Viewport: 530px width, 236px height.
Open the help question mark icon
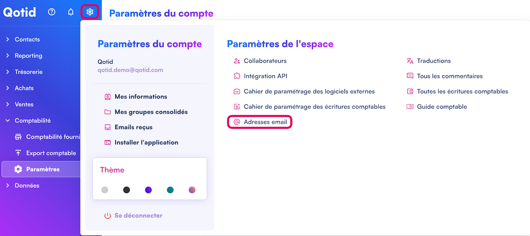(52, 12)
